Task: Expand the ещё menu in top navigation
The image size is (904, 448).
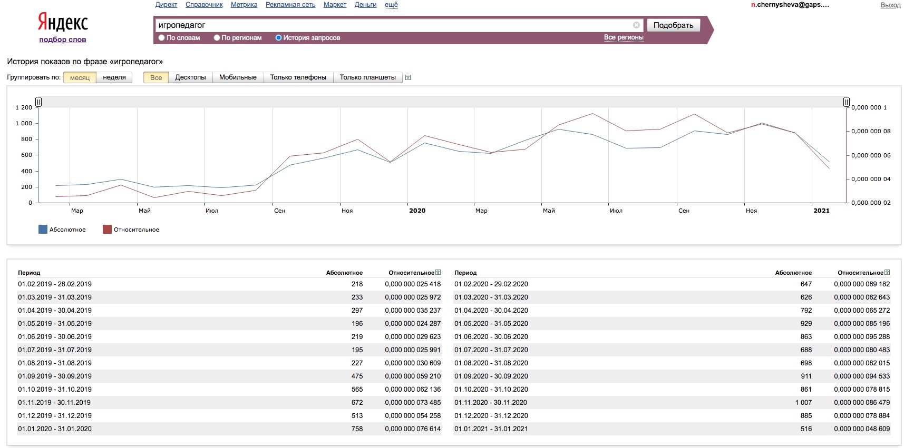Action: click(391, 5)
